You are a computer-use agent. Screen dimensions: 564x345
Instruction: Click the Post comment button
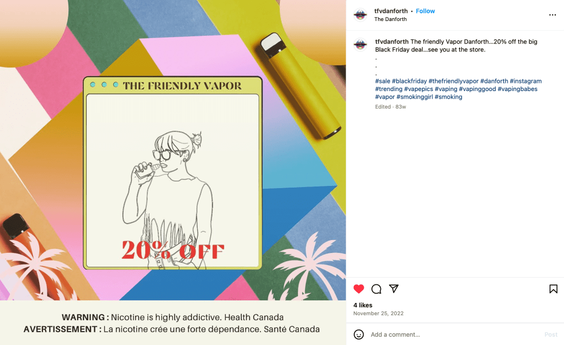click(x=551, y=335)
